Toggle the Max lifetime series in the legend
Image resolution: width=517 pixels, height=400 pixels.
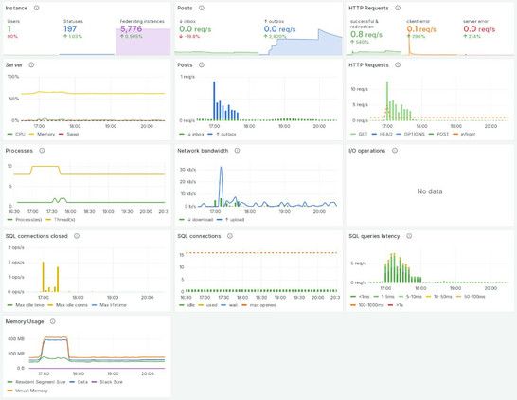pos(113,305)
